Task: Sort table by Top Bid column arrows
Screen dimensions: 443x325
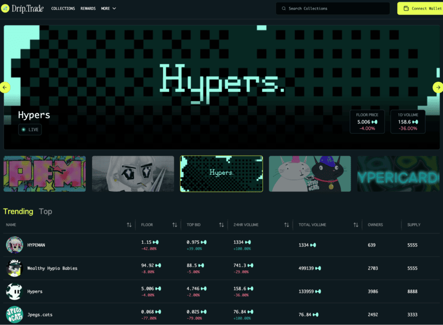Action: (221, 225)
